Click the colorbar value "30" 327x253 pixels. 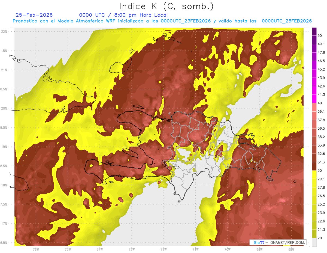tap(320, 171)
